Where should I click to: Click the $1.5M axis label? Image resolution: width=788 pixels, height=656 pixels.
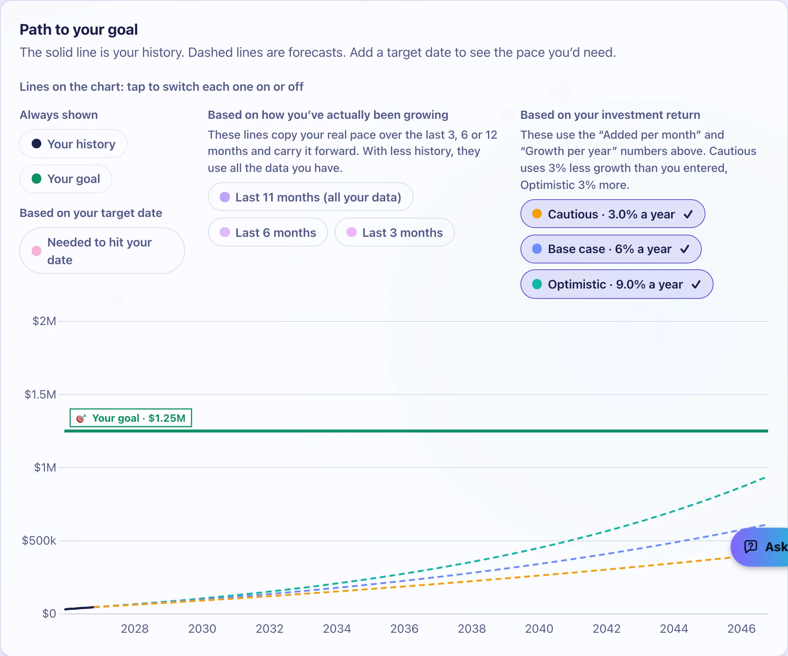pos(40,394)
